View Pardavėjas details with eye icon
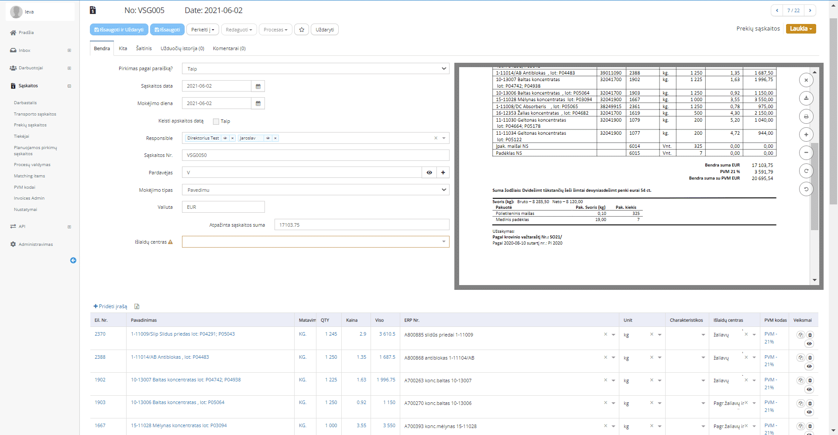The height and width of the screenshot is (435, 838). (x=429, y=173)
